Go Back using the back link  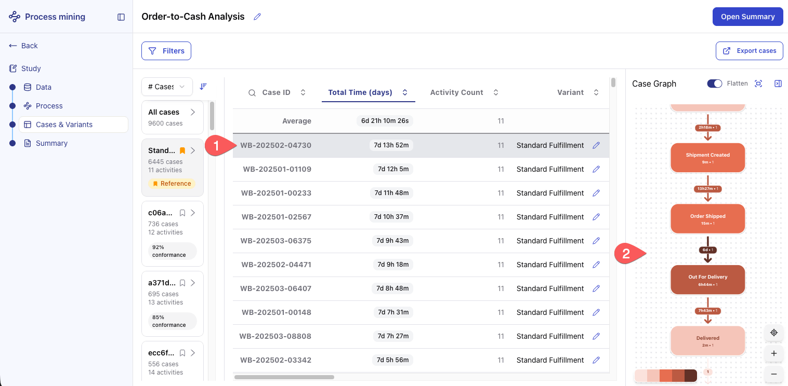[x=23, y=46]
